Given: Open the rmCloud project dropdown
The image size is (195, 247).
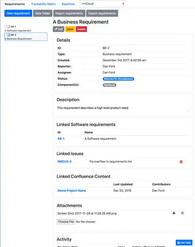Looking at the screenshot, I should (103, 4).
